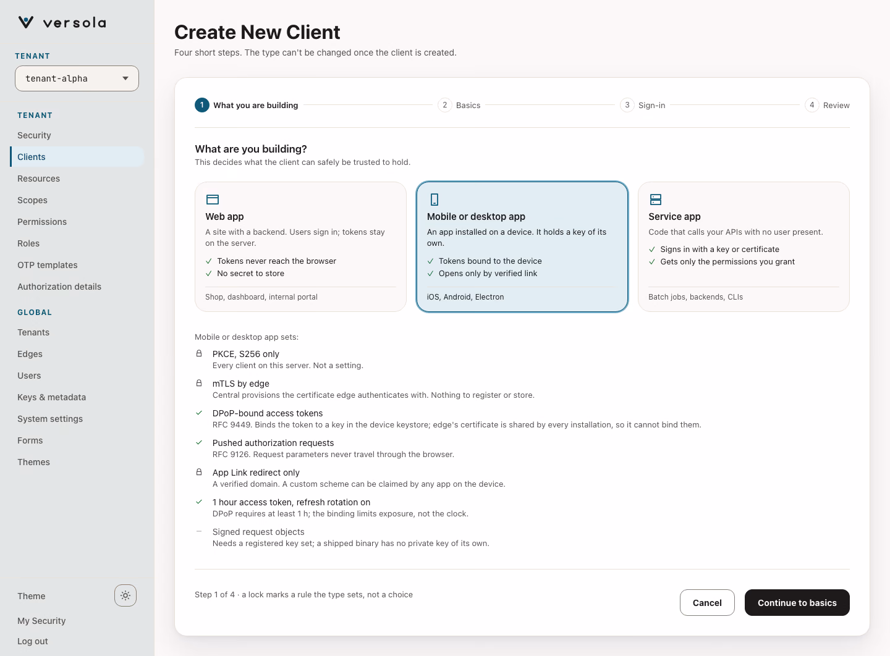Click the lock icon beside PKCE, S256 only
The image size is (890, 656).
coord(199,354)
